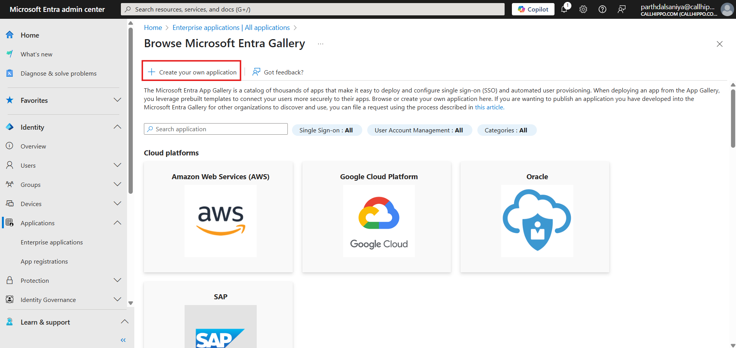Screen dimensions: 736x348
Task: Open the Oracle tile
Action: click(535, 217)
